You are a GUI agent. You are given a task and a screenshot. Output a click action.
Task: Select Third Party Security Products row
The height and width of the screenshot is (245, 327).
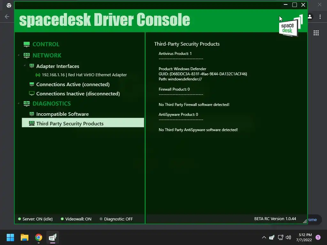click(83, 123)
